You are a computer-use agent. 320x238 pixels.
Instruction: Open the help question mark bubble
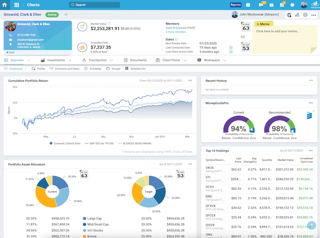coord(312,225)
